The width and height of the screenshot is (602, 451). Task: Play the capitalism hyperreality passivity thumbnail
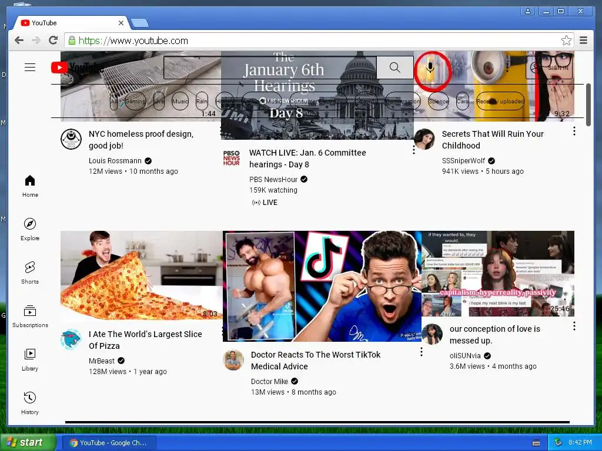[x=498, y=274]
